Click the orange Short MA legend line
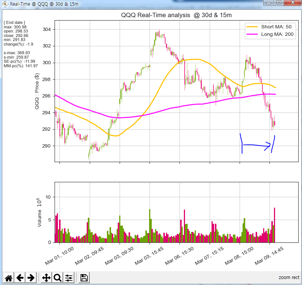This screenshot has width=302, height=285. (x=252, y=27)
